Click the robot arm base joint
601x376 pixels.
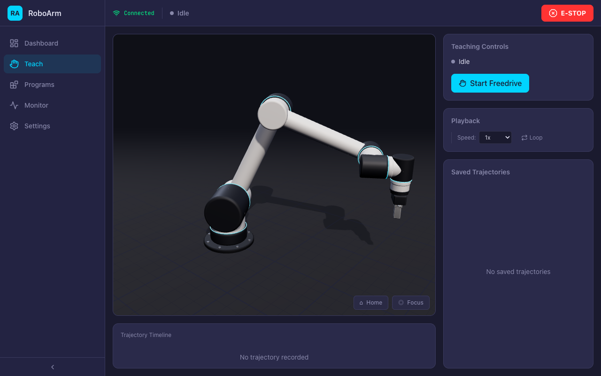tap(229, 239)
